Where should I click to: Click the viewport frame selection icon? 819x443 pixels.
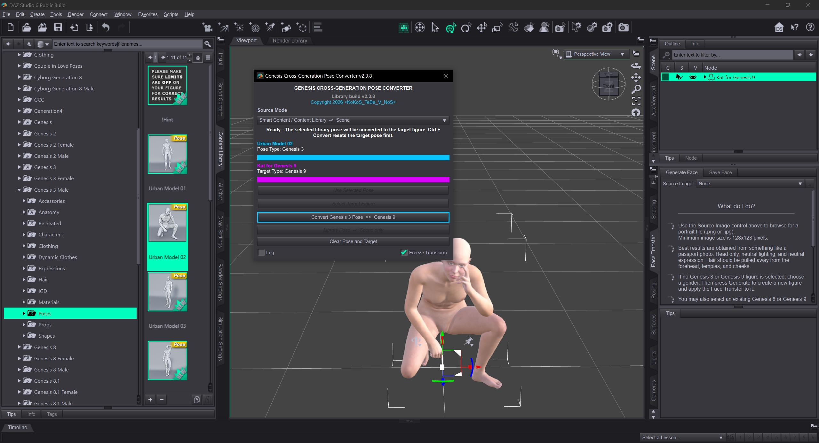636,101
